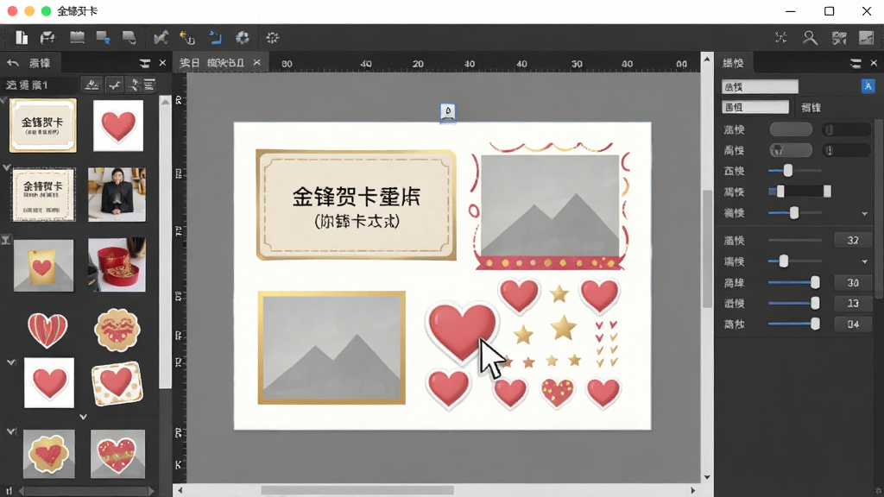The image size is (884, 497).
Task: Collapse the second thumbnail group arrow
Action: 6,168
